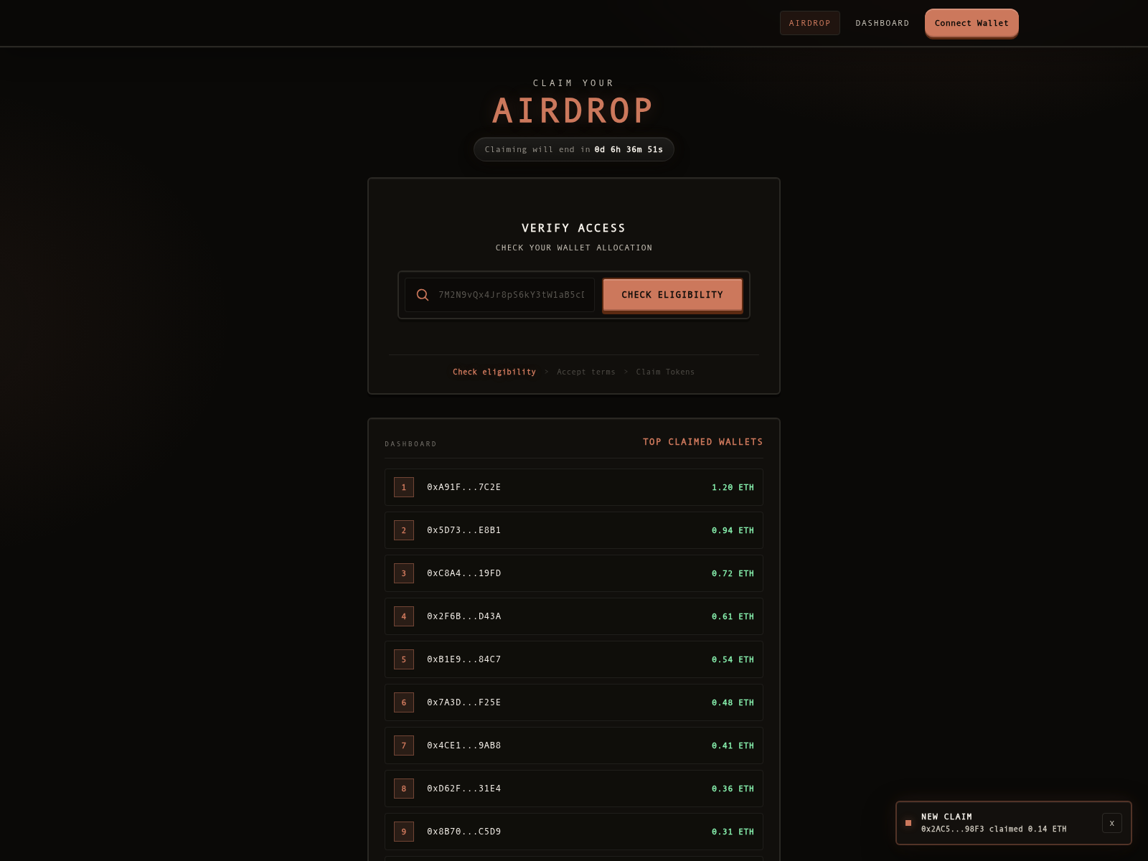
Task: Select wallet 0xB1E9...84C7
Action: (x=464, y=659)
